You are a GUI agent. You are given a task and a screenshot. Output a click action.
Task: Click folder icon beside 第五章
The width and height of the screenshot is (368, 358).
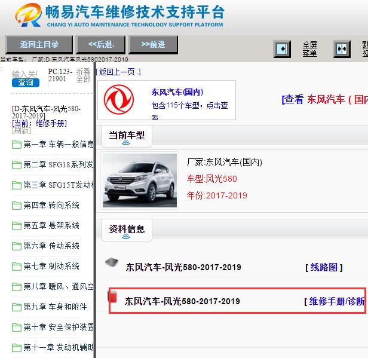(x=17, y=226)
